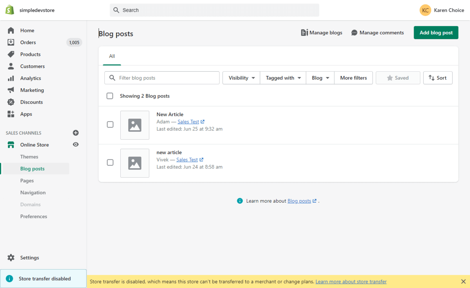Open Learn more about store transfer link

[351, 282]
